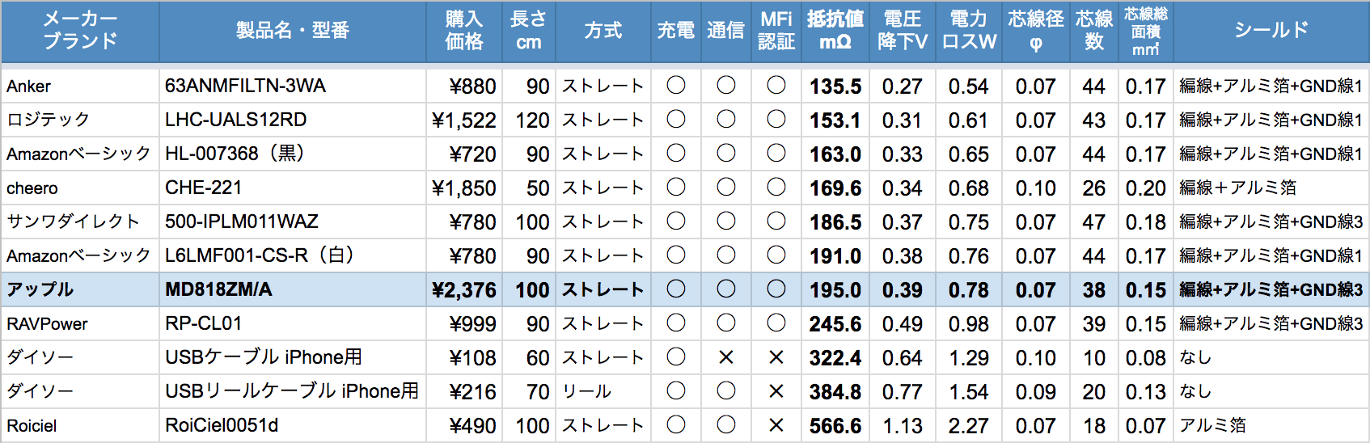Click the 芯線数 column header
This screenshot has width=1370, height=443.
coord(1094,31)
